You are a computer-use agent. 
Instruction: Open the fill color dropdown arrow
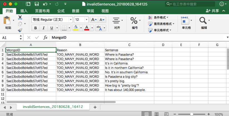coord(81,28)
